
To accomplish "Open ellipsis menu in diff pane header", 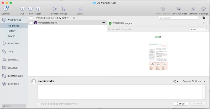I will click(205, 23).
